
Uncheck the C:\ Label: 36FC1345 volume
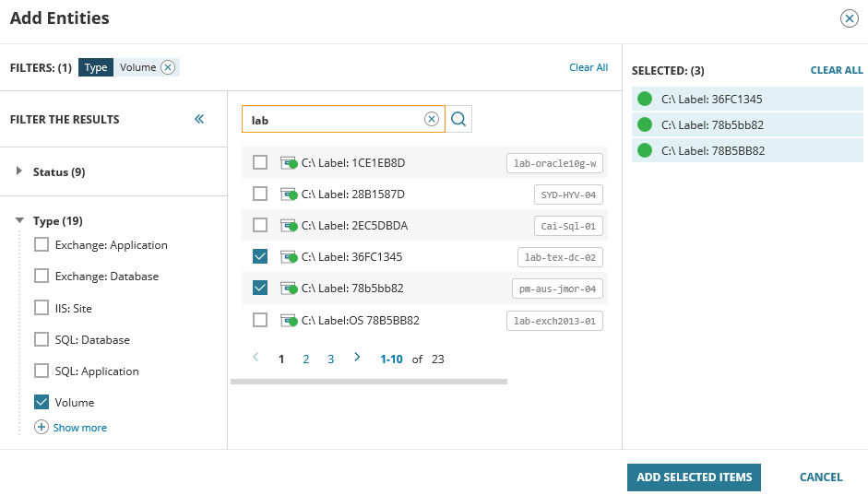tap(260, 256)
